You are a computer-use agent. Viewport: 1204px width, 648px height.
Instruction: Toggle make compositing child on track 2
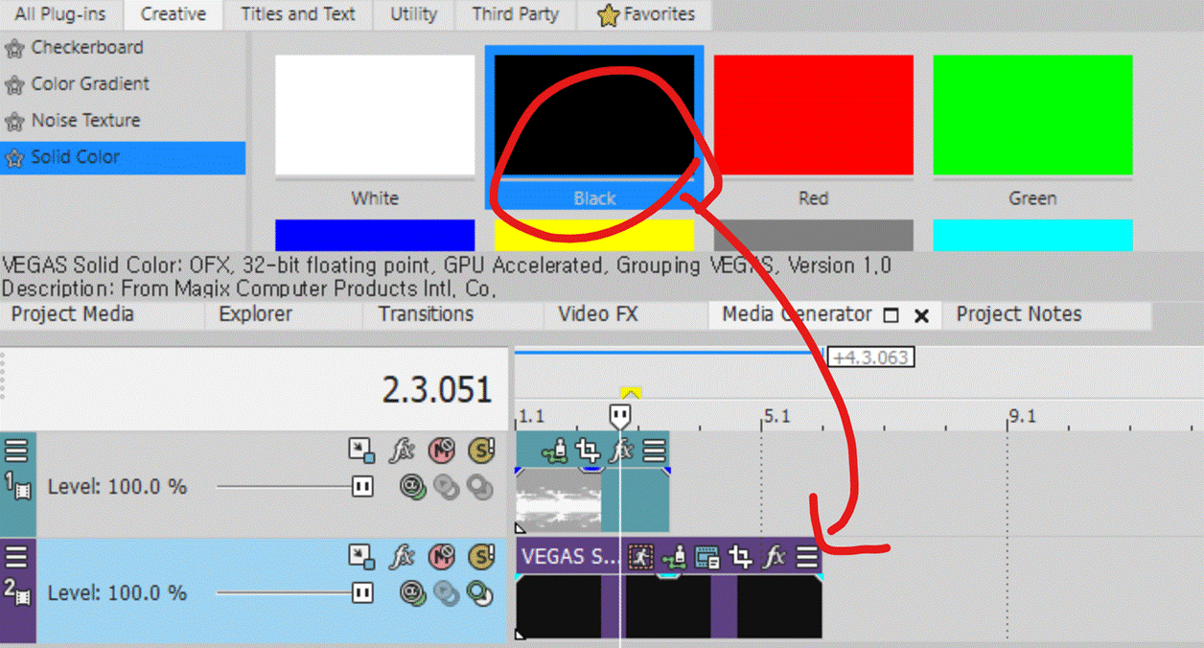tap(479, 593)
